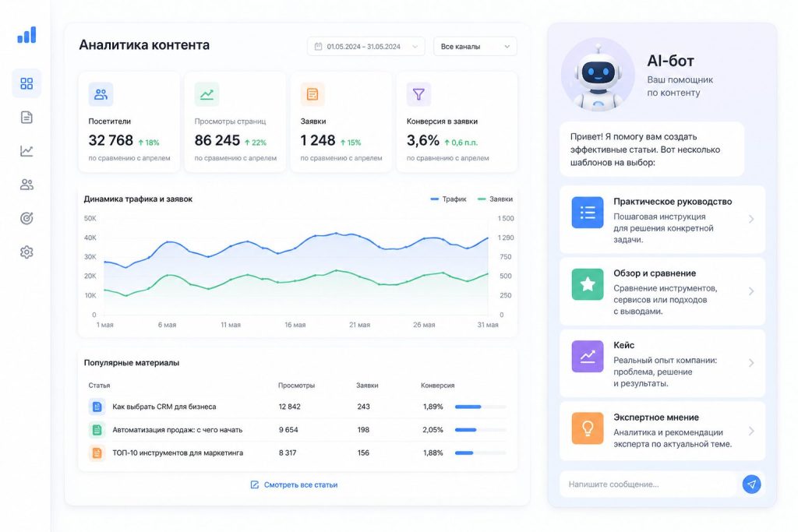Open the date range 01.05.2024 – 31.05.2024 dropdown
This screenshot has height=532, width=798.
(366, 46)
